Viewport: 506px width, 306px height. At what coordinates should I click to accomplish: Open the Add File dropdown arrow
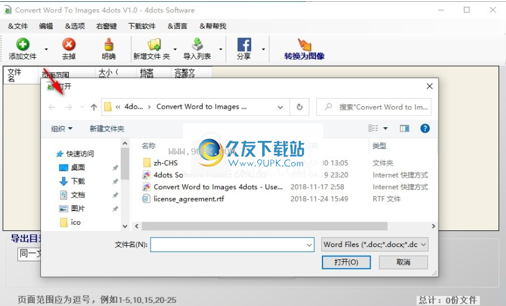click(x=46, y=49)
